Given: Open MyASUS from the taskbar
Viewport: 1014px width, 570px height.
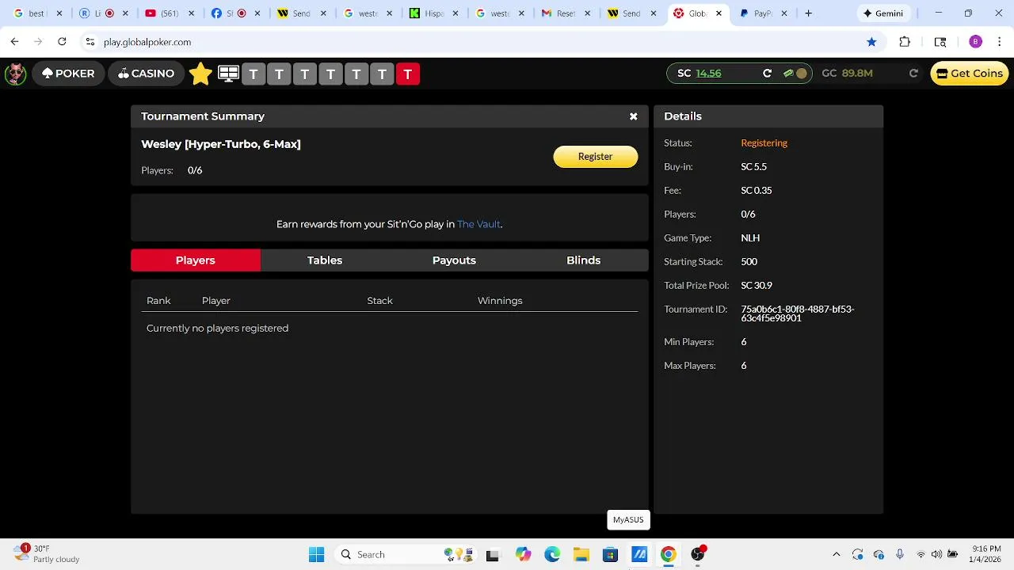Looking at the screenshot, I should 639,554.
